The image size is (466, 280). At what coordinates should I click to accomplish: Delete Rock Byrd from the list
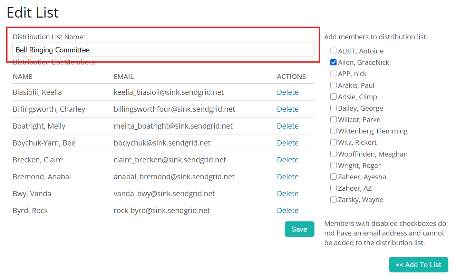288,211
